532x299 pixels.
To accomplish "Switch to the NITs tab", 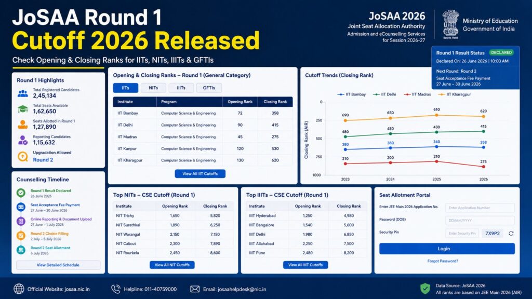I will (153, 88).
